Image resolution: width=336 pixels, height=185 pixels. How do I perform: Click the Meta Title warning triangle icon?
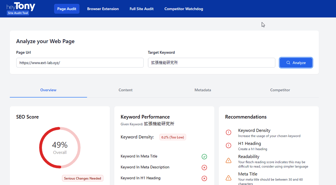tap(228, 178)
